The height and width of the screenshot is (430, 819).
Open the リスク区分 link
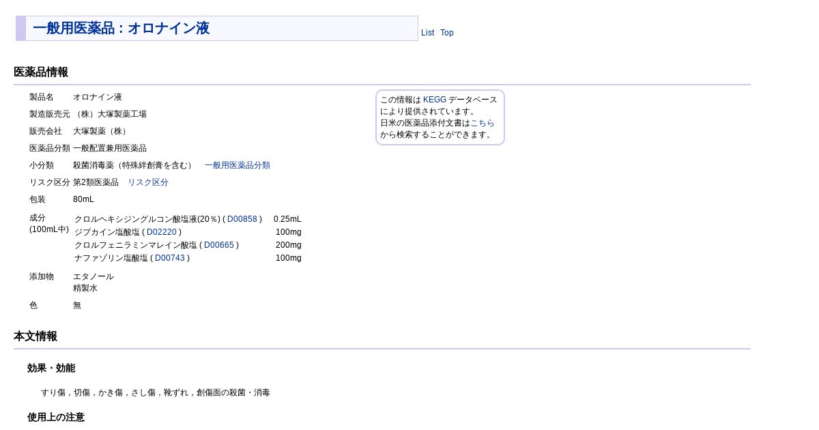click(x=148, y=182)
